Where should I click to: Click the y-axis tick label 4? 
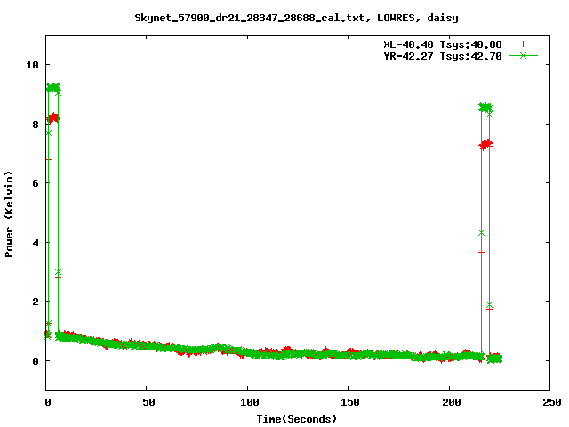coord(36,243)
